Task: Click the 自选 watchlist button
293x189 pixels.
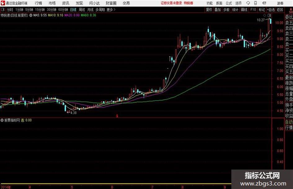Action: pos(271,10)
